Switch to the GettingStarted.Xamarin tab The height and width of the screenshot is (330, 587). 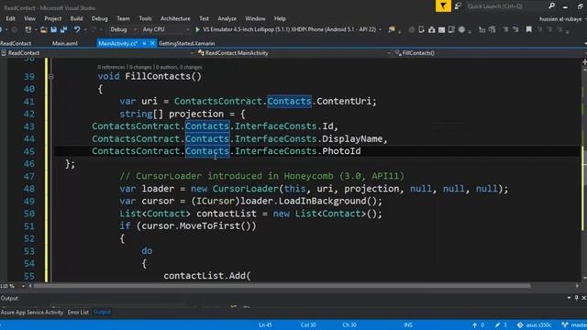[186, 43]
